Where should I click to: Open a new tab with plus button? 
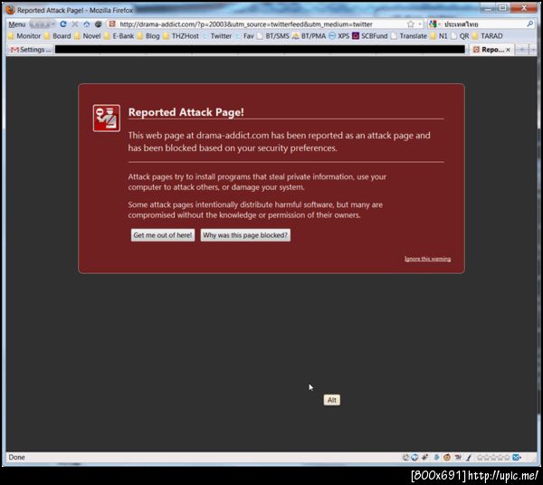pos(521,50)
